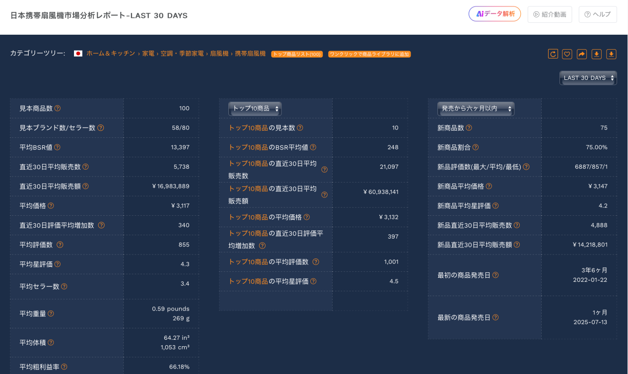
Task: Click the トップ商品リスト(100) orange tag
Action: pos(297,54)
